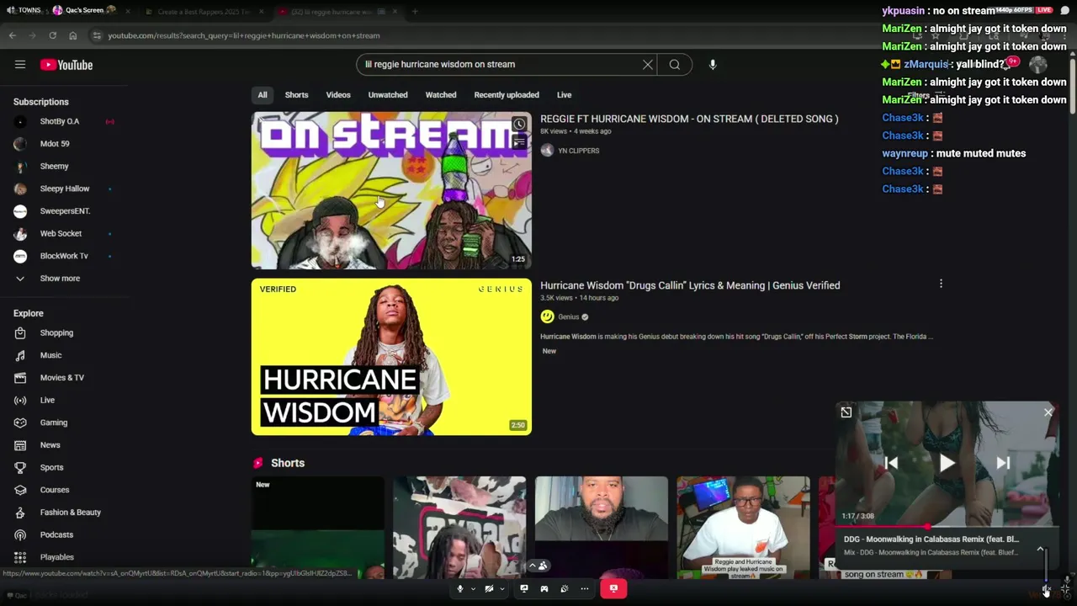Open the Gaming category in the sidebar
Viewport: 1077px width, 606px height.
pos(53,423)
